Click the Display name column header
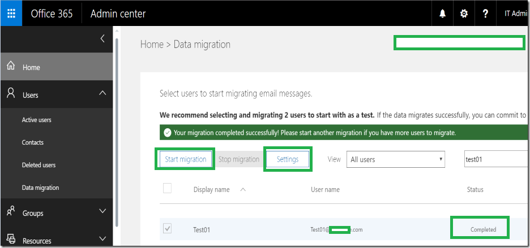Viewport: 530px width, 248px height. (x=211, y=190)
